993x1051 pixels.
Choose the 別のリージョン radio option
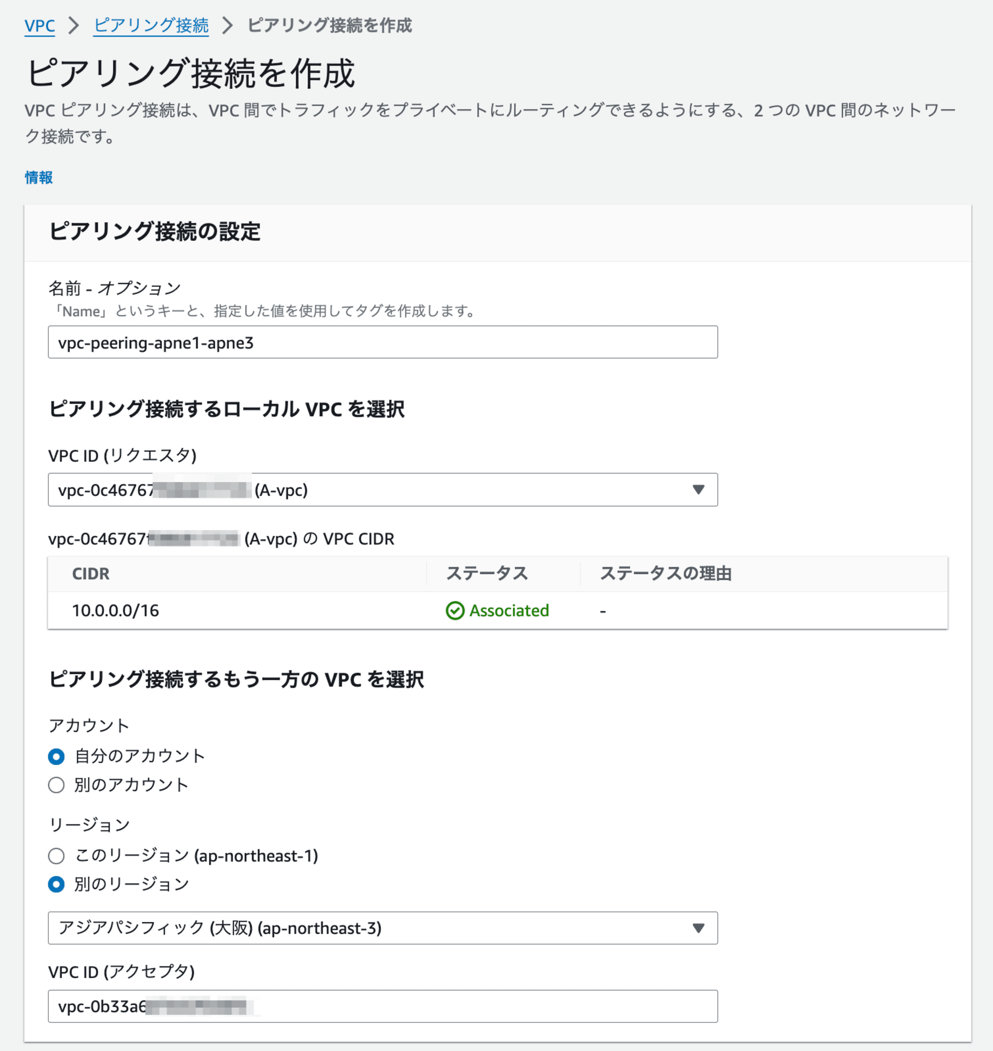pyautogui.click(x=56, y=884)
